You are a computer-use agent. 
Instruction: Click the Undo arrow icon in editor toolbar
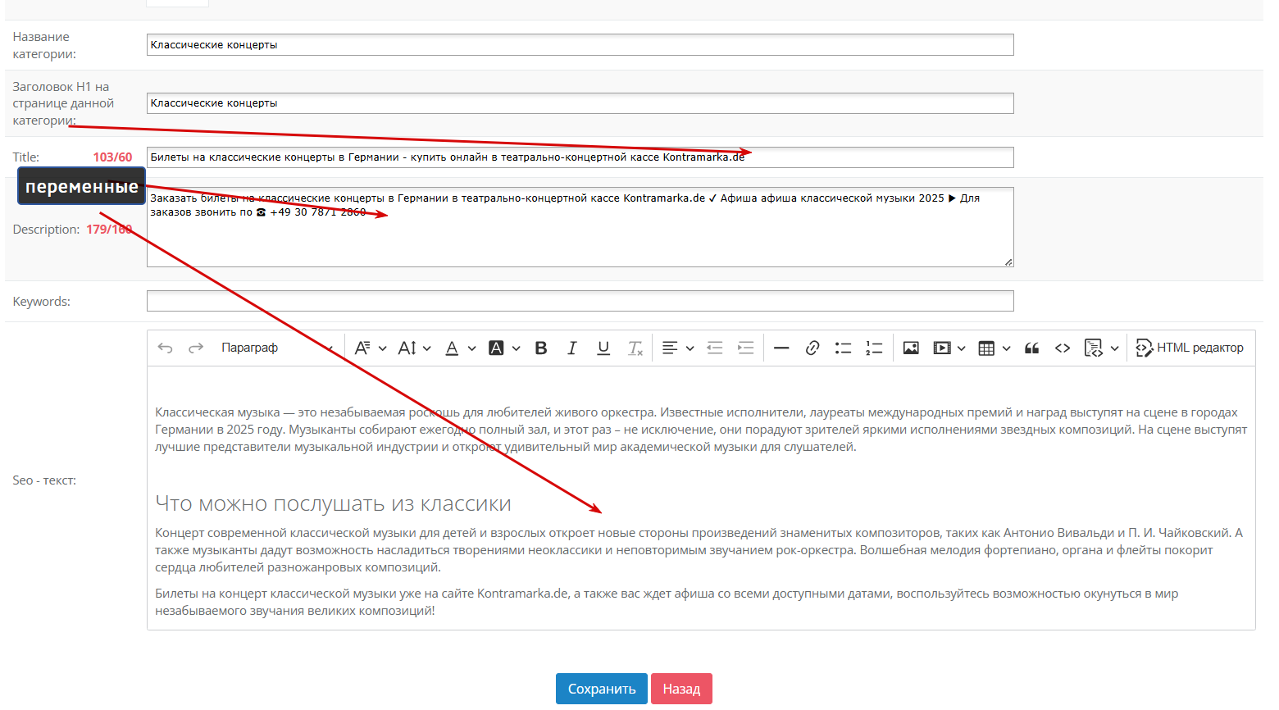click(165, 348)
